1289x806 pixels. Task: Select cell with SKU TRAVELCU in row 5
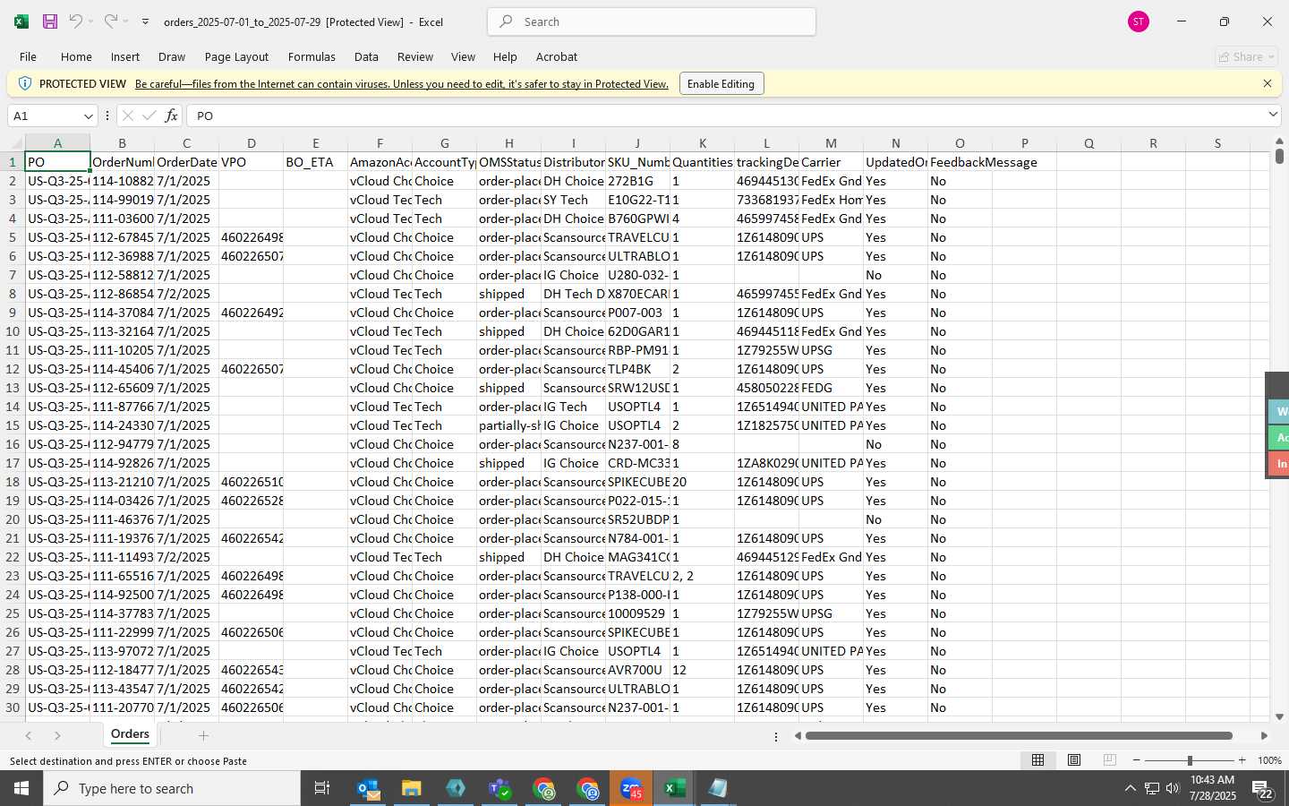pyautogui.click(x=638, y=237)
